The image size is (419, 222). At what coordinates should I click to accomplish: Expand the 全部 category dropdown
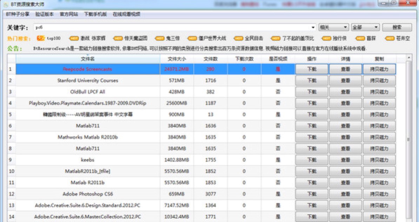pyautogui.click(x=376, y=27)
